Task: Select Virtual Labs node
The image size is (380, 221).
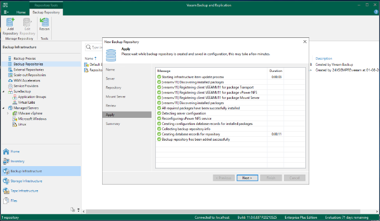Action: coord(27,102)
